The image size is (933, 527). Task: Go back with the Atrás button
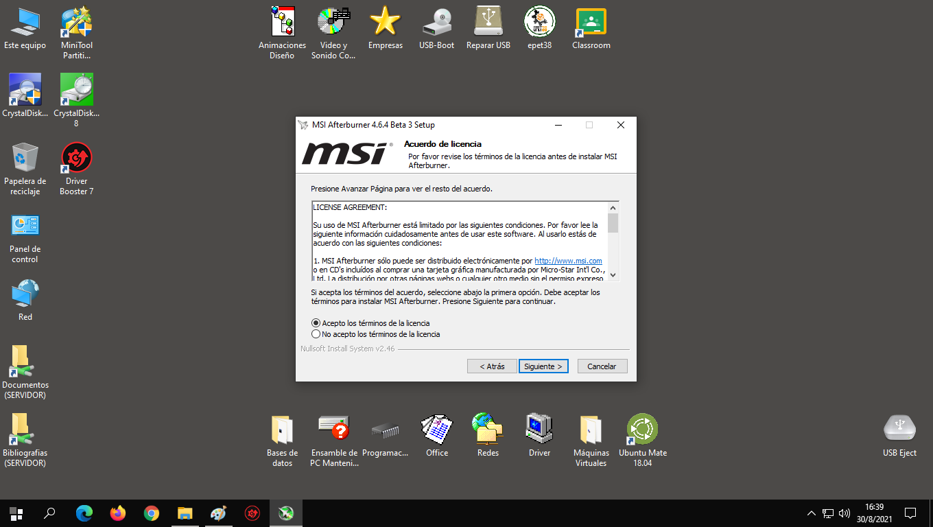coord(492,366)
